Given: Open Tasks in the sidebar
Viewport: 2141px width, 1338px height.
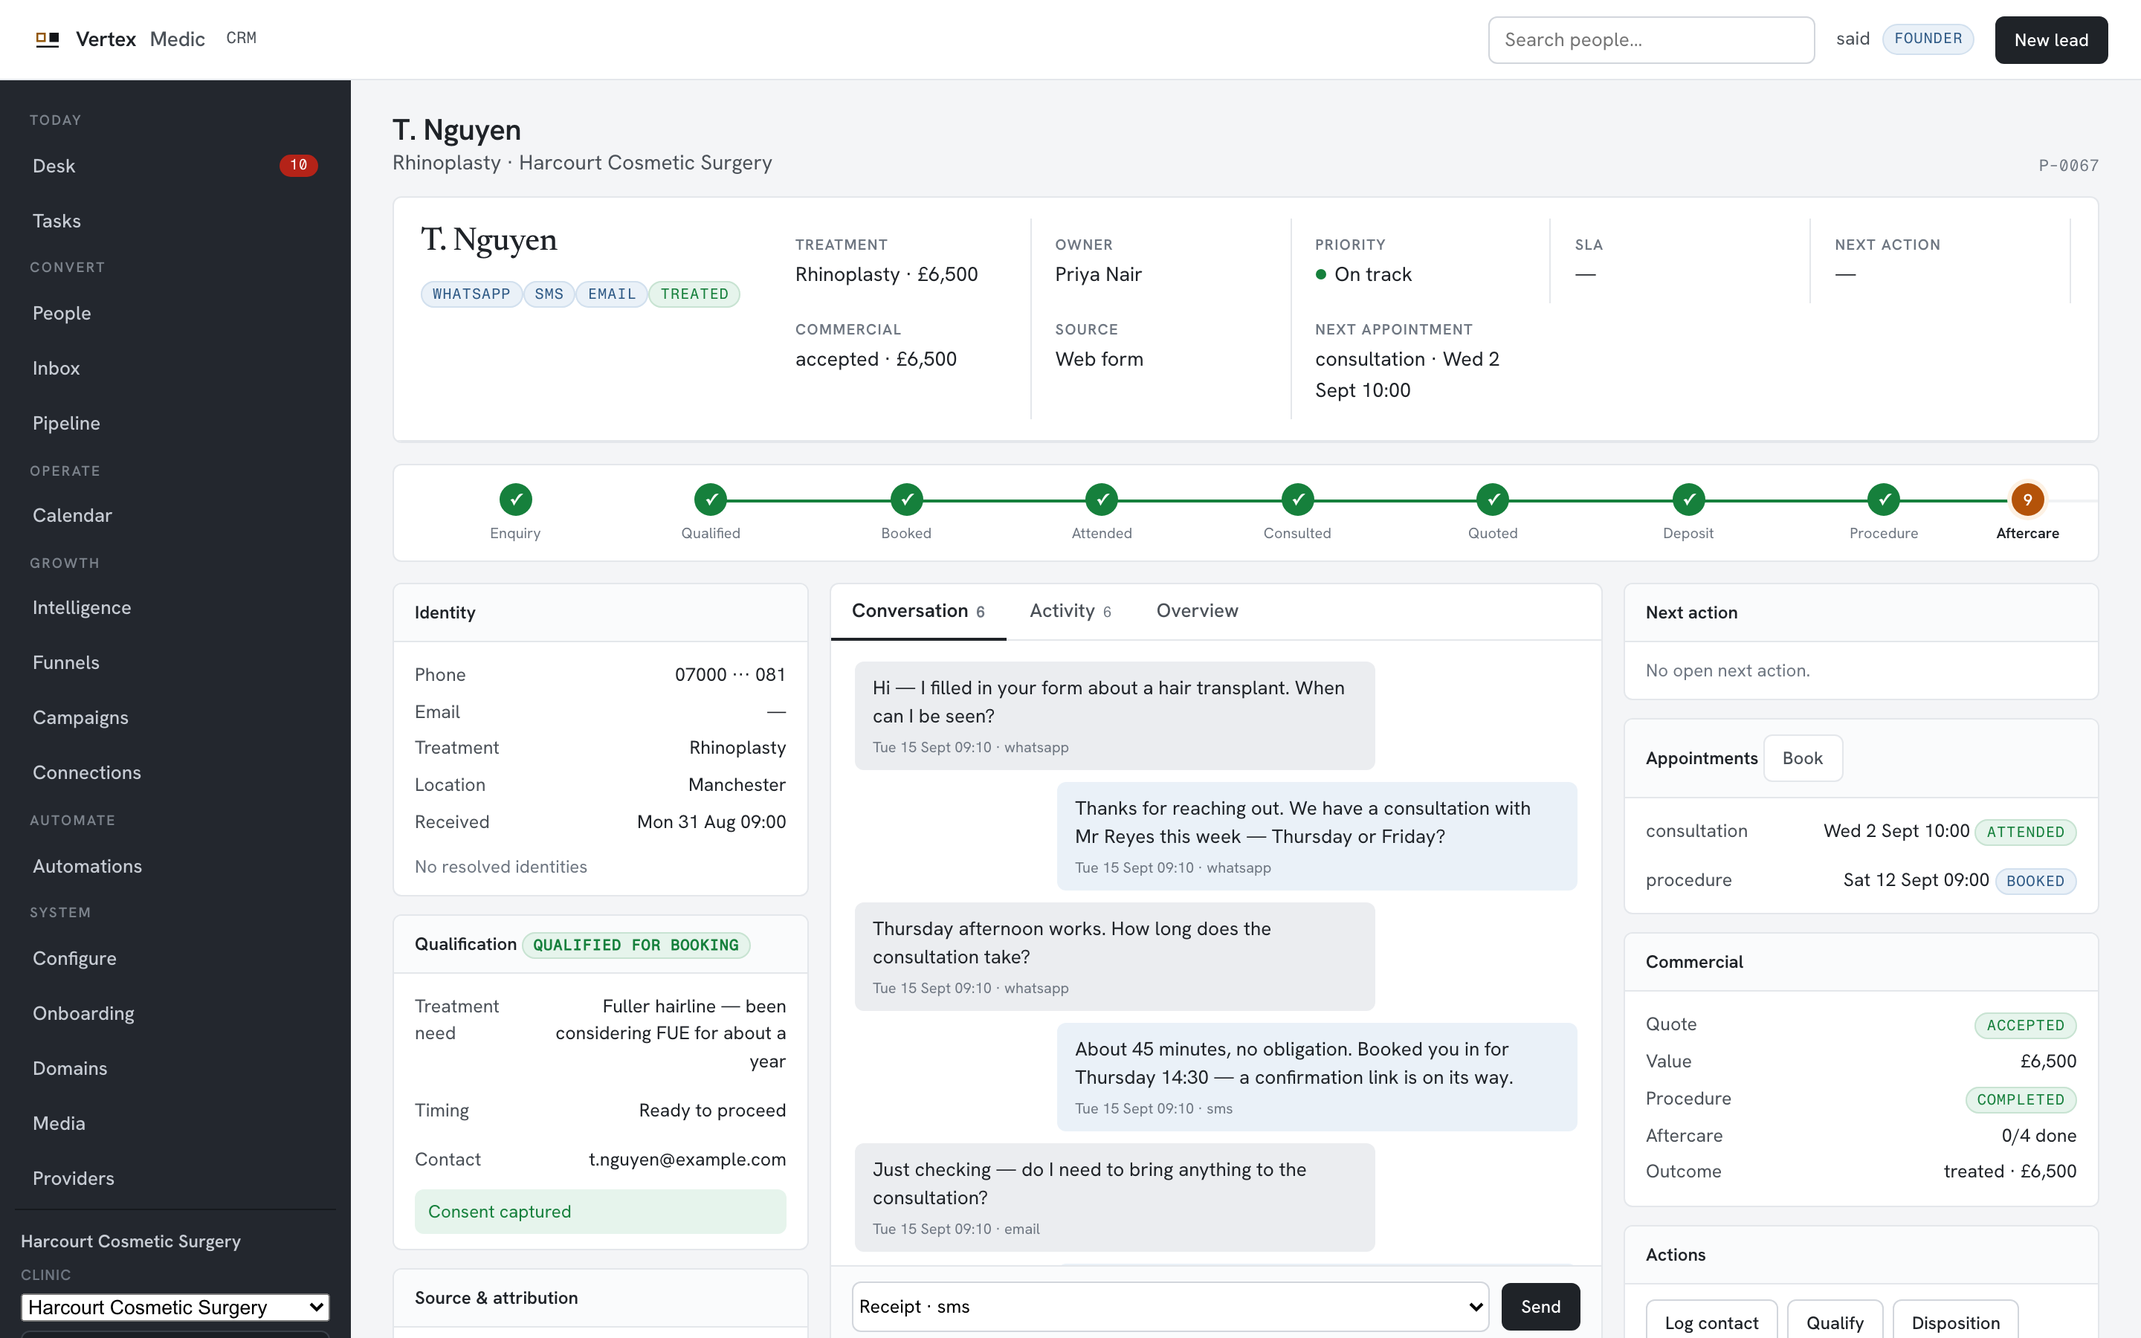Looking at the screenshot, I should click(175, 220).
